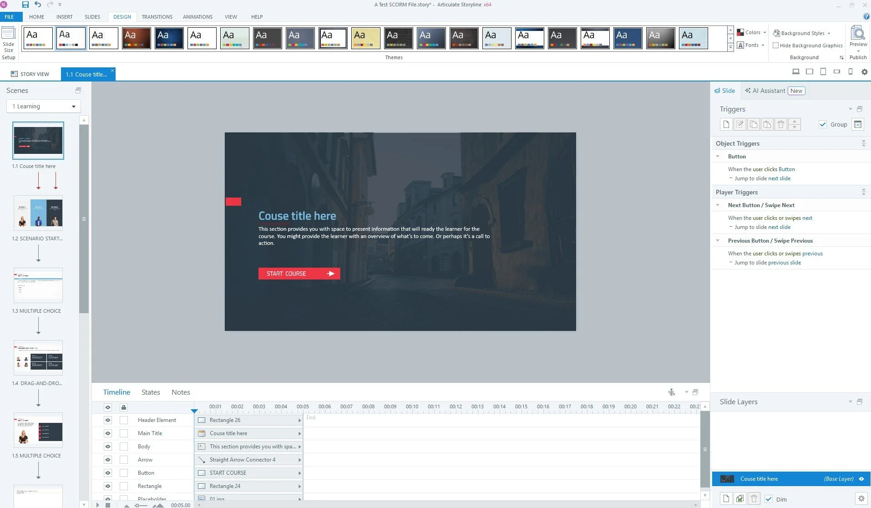Open Slide Size Setup

point(8,41)
